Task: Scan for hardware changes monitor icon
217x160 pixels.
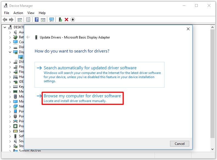Action: tap(52, 20)
